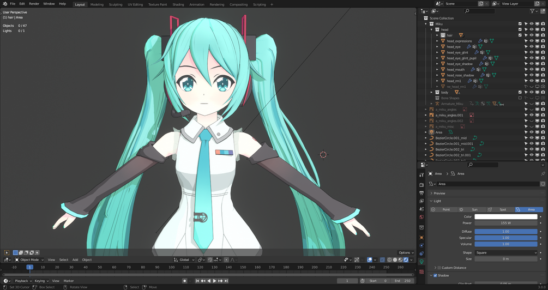548x290 pixels.
Task: Select solid viewport shading
Action: 395,260
